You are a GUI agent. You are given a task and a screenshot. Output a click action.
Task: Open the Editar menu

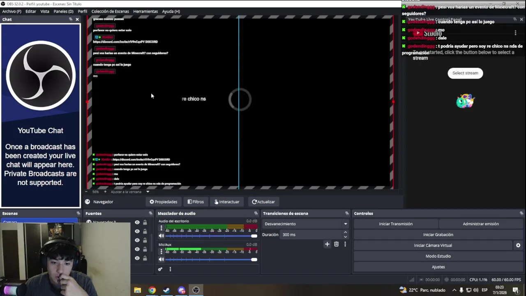pos(31,12)
